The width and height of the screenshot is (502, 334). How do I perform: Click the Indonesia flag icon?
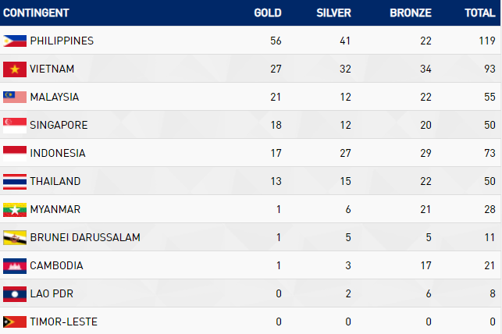point(15,153)
